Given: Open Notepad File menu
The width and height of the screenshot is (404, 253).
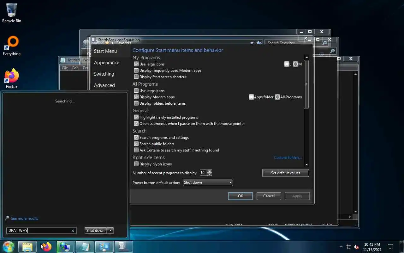Looking at the screenshot, I should 65,68.
